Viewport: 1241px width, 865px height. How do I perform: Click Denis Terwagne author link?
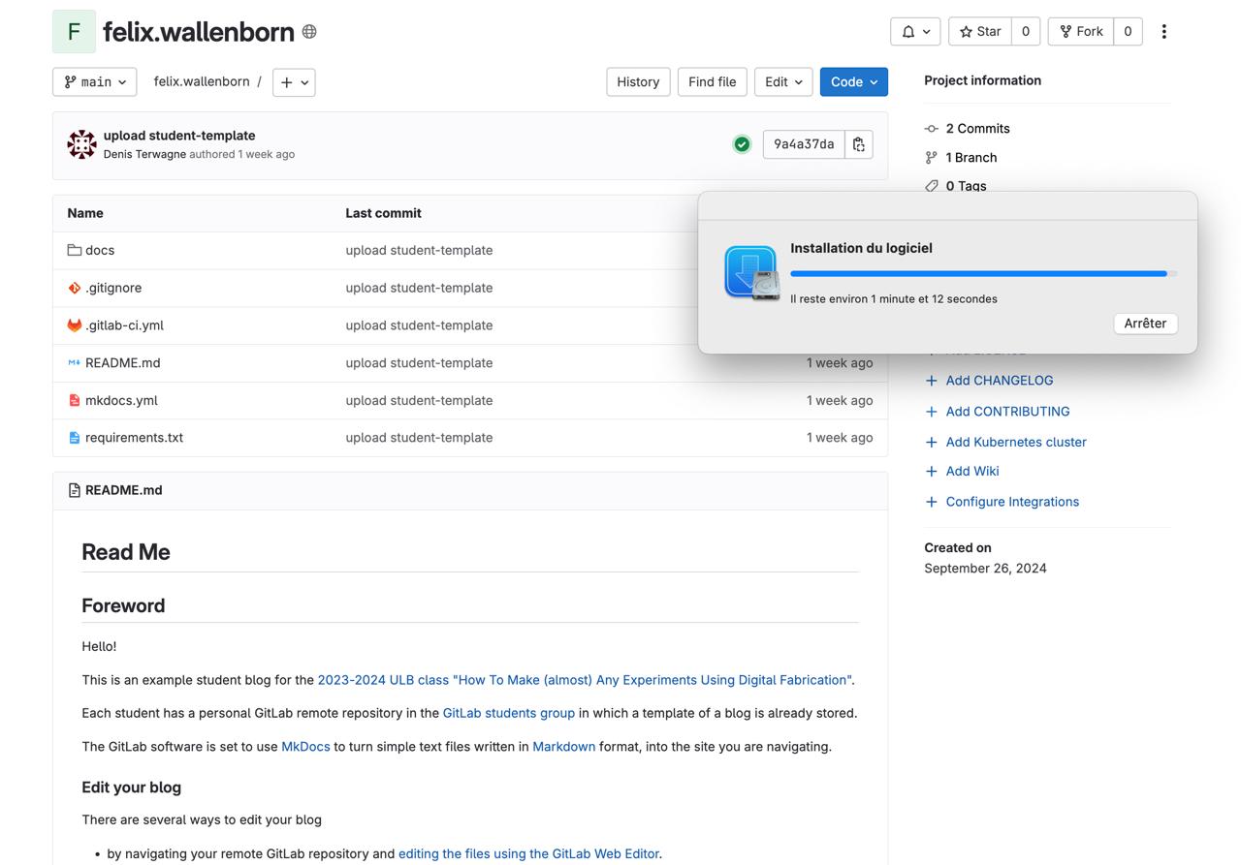tap(144, 154)
